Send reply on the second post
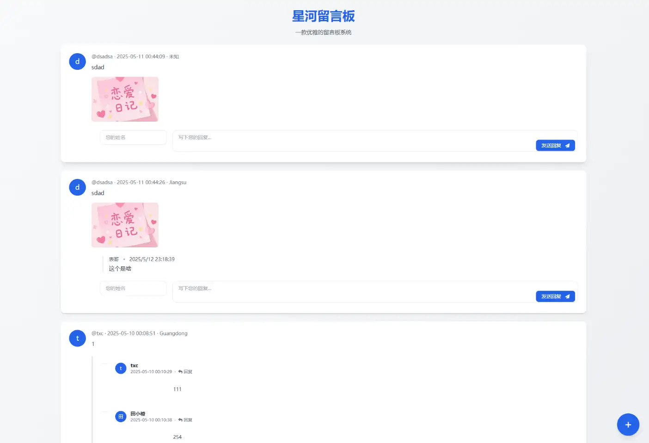 tap(555, 296)
